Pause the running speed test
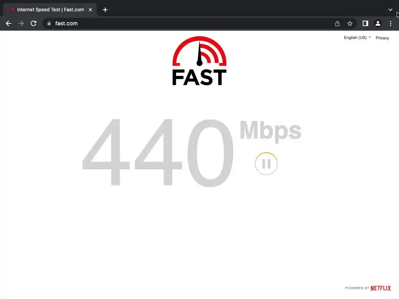The width and height of the screenshot is (399, 299). tap(266, 164)
